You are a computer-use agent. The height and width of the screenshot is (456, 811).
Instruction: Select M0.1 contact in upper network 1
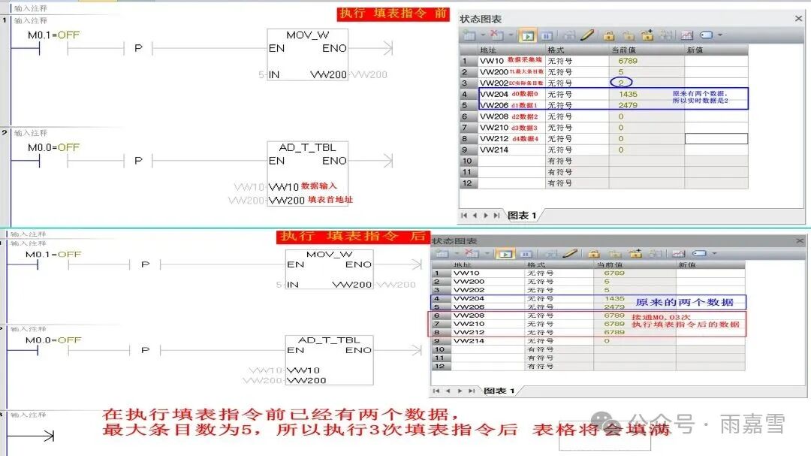pyautogui.click(x=54, y=49)
